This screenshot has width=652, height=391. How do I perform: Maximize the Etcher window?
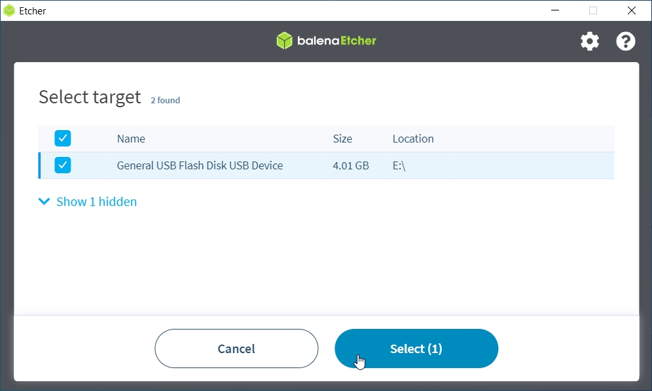593,10
